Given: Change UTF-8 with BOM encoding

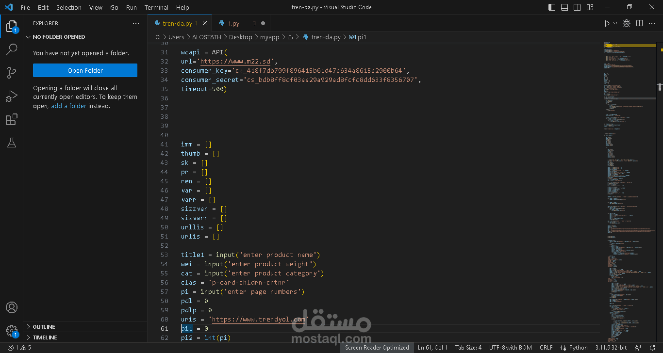Looking at the screenshot, I should pyautogui.click(x=511, y=348).
